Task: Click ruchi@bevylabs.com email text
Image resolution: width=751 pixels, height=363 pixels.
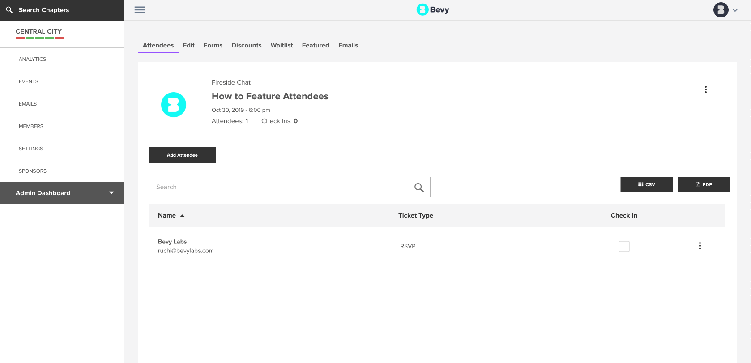Action: (x=186, y=251)
